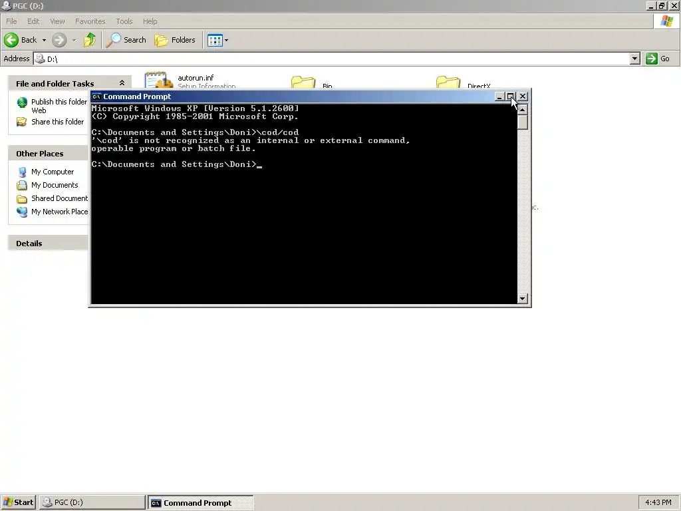Click the Shared Documents folder icon

tap(22, 198)
